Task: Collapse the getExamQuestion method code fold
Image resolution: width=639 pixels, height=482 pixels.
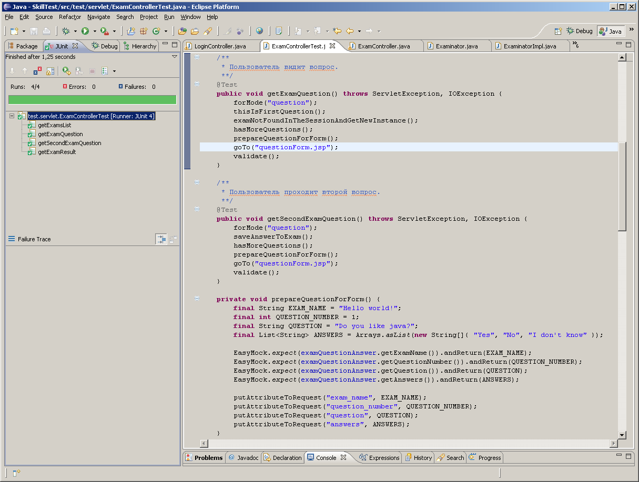Action: point(197,84)
